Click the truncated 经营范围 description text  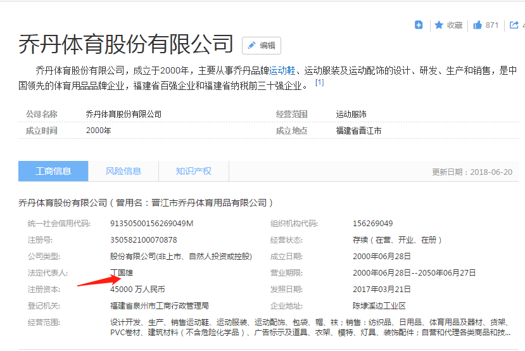pyautogui.click(x=310, y=328)
